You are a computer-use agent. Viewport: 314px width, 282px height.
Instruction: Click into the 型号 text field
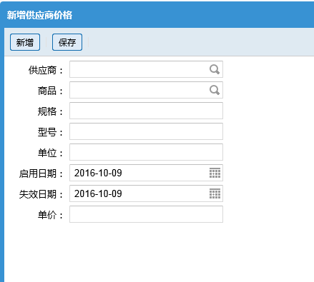[x=146, y=131]
